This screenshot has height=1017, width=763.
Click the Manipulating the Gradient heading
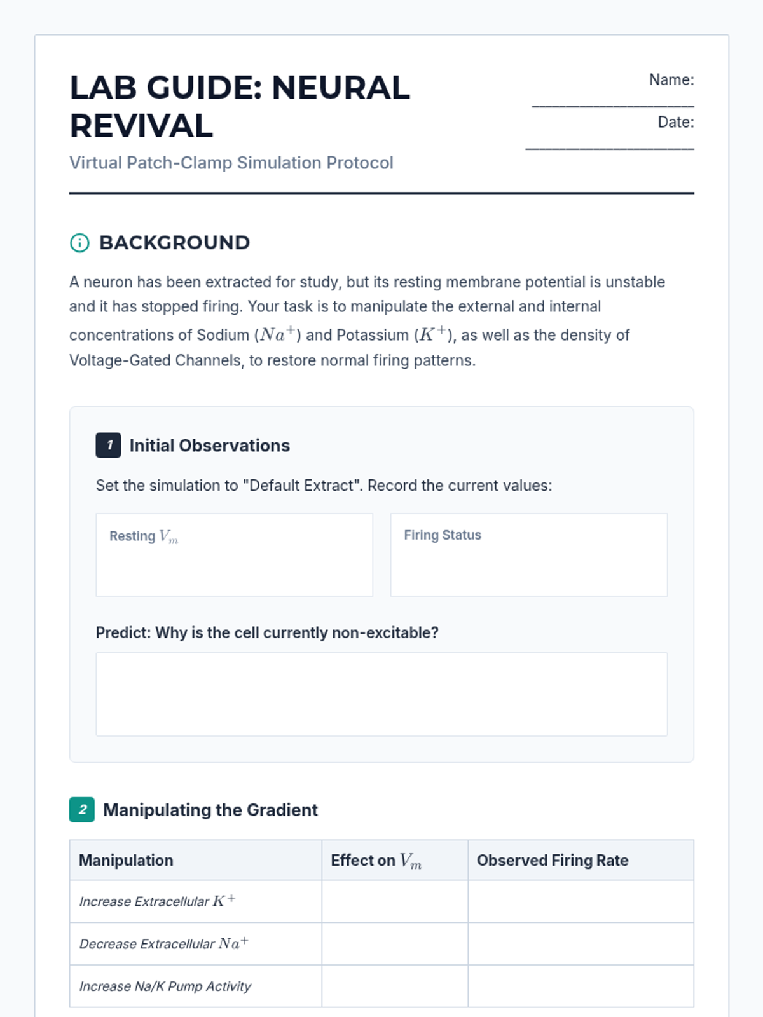coord(210,810)
